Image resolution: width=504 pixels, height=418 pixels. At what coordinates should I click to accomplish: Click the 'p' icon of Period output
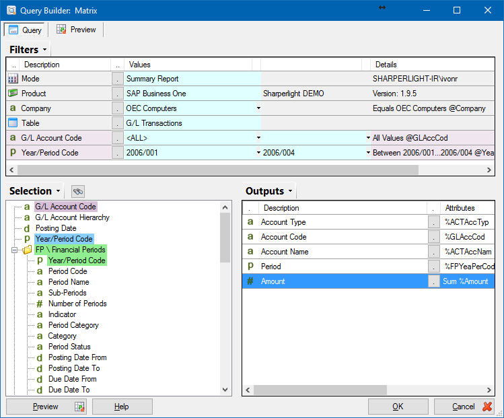pyautogui.click(x=250, y=267)
